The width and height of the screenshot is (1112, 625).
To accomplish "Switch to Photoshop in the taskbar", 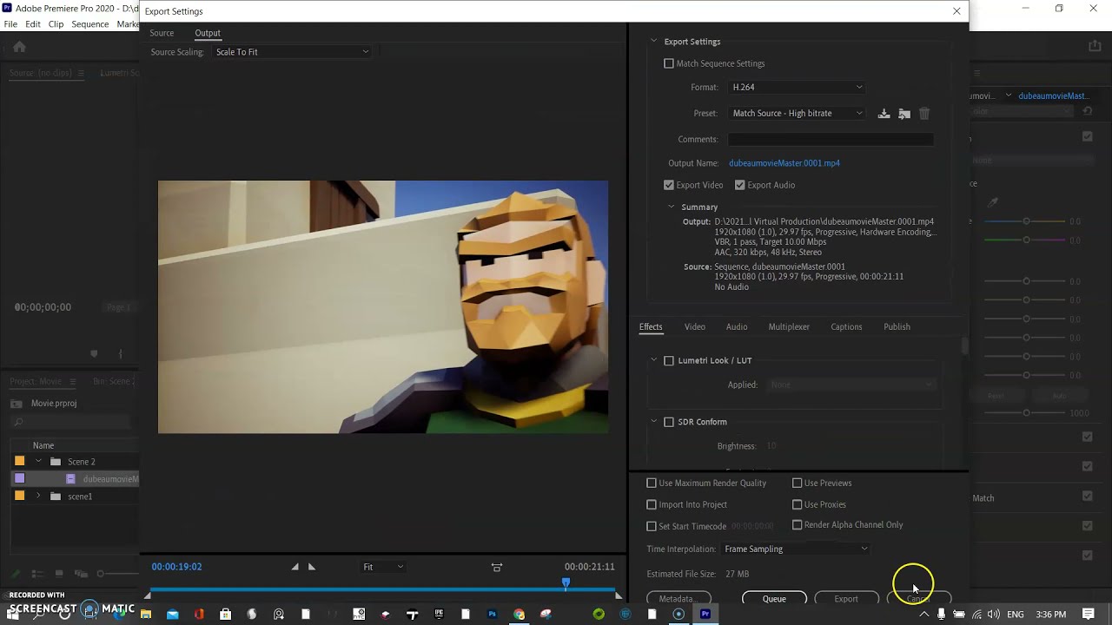I will 492,615.
